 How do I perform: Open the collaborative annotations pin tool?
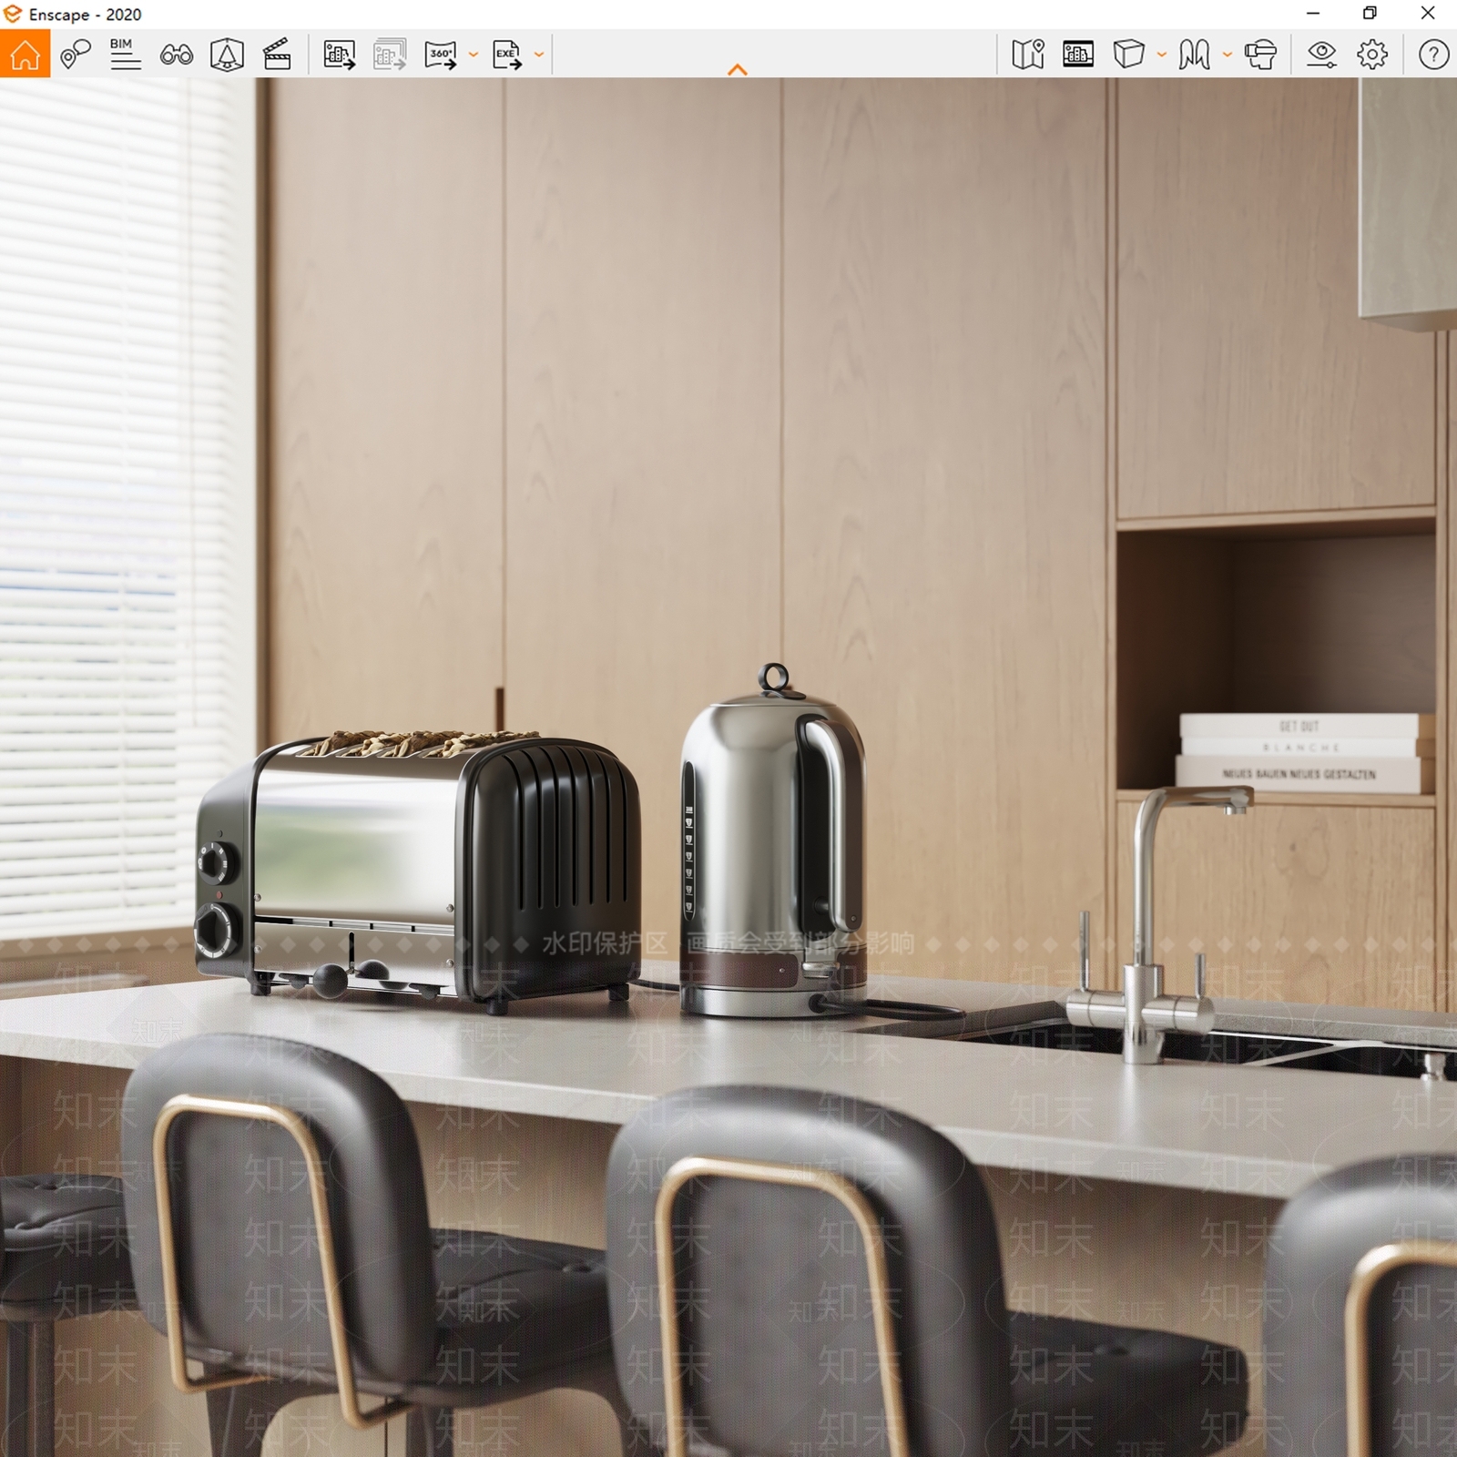pos(76,54)
